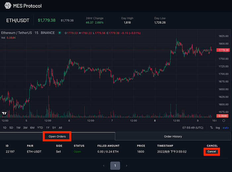Viewport: 232px width, 172px height.
Task: Go to previous orders page arrow
Action: point(104,166)
